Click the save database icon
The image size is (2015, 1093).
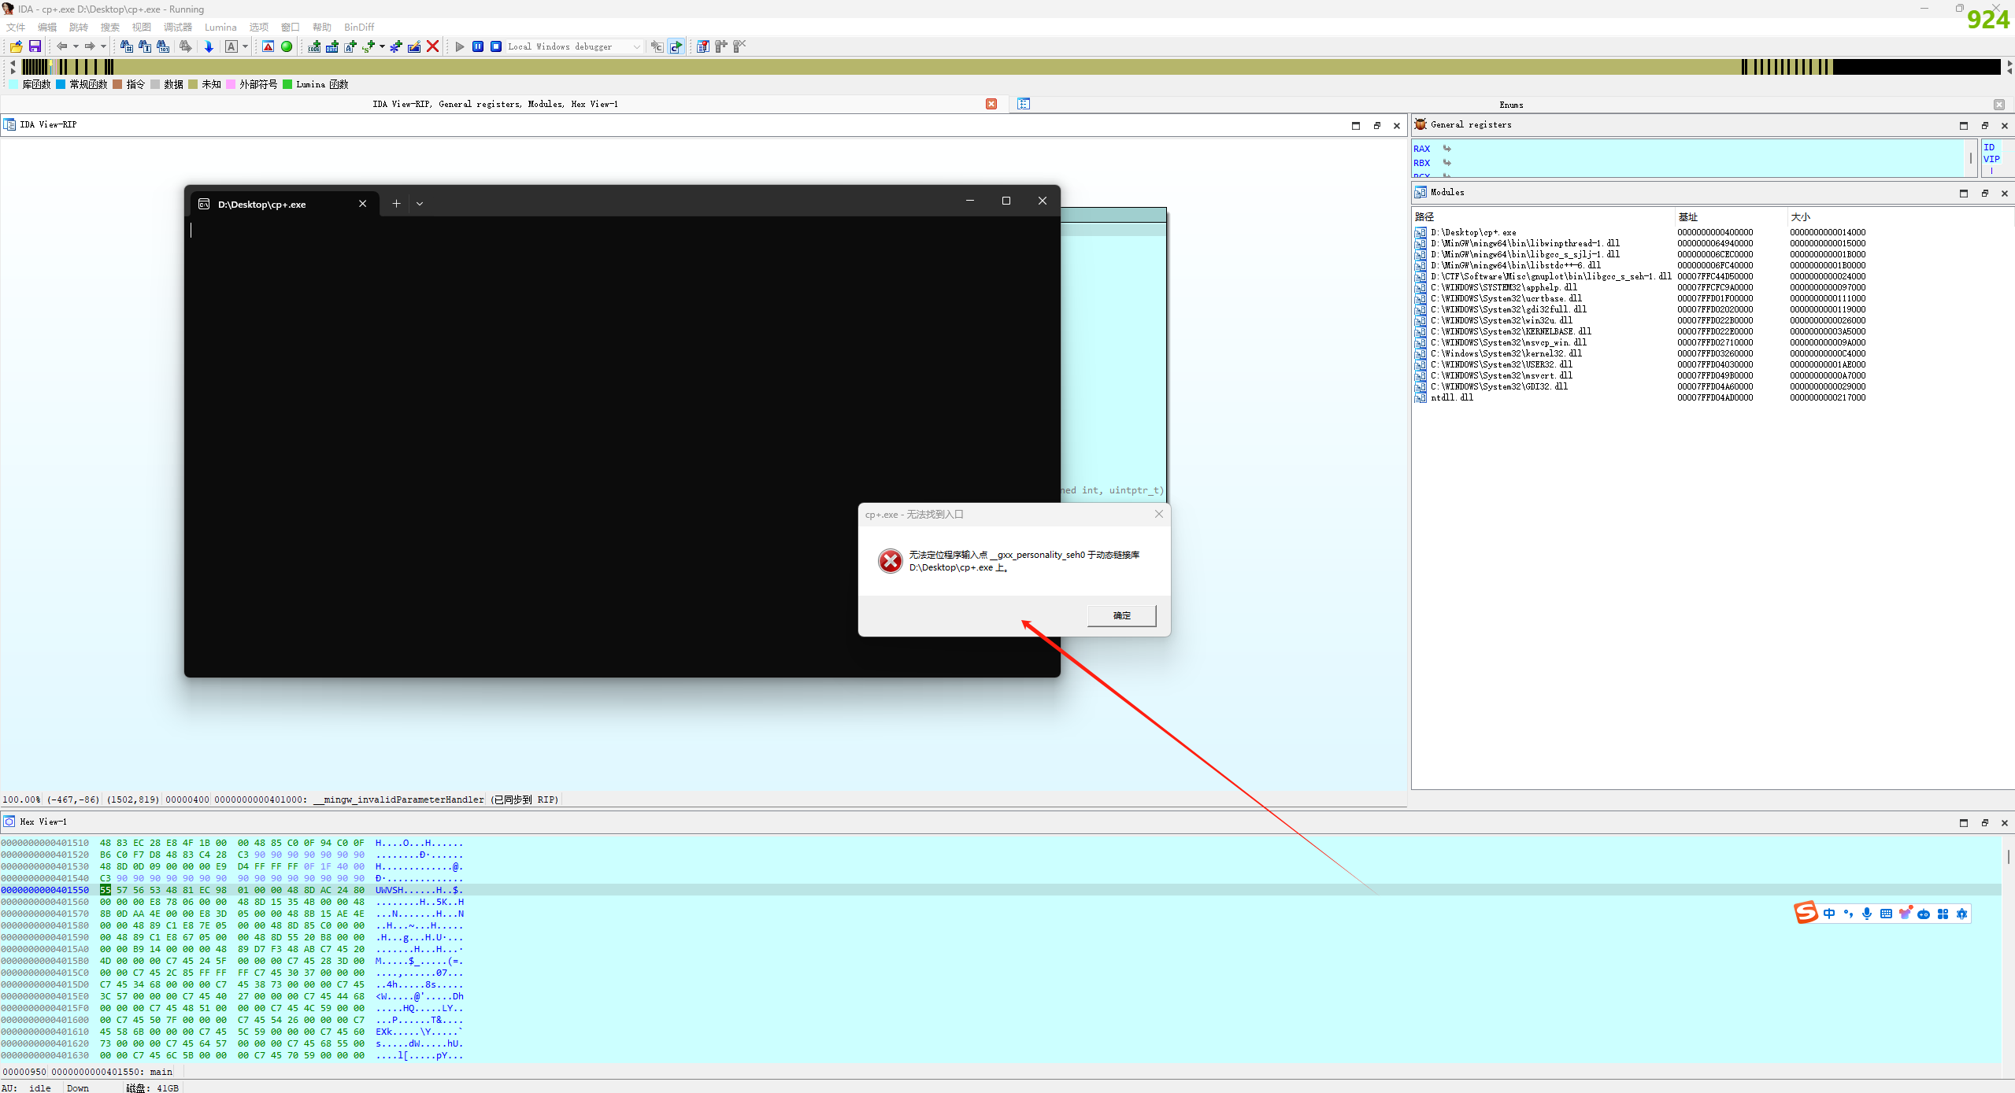pos(35,46)
